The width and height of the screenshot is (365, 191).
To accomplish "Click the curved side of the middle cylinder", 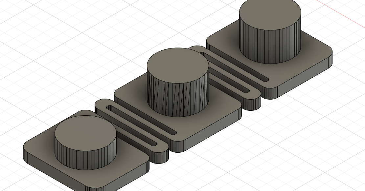I will [177, 98].
